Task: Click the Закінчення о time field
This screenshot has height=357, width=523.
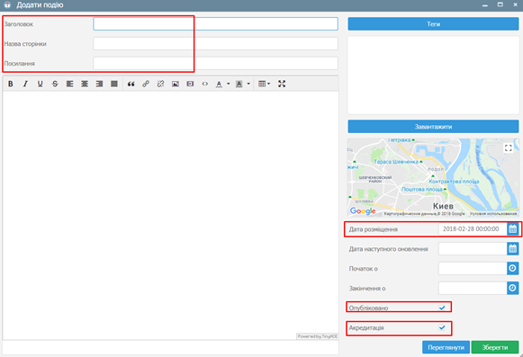Action: (473, 288)
